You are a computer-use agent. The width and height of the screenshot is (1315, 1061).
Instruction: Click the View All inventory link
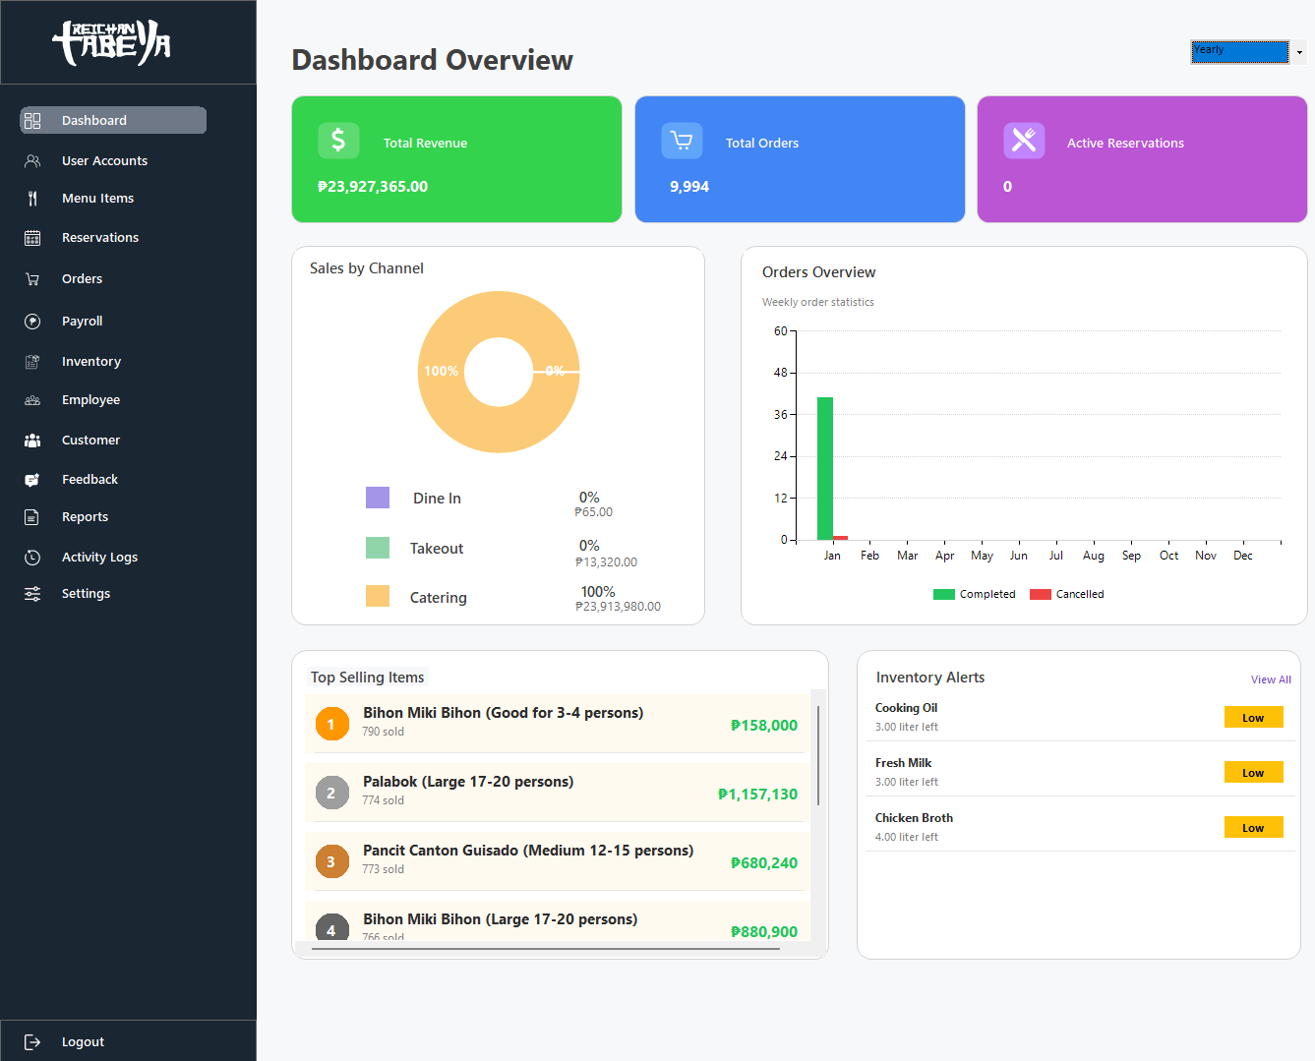pyautogui.click(x=1271, y=678)
